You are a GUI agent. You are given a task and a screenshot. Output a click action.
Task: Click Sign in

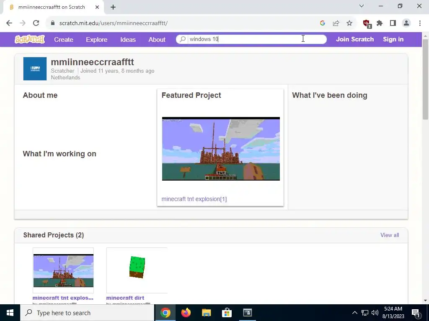pos(393,39)
